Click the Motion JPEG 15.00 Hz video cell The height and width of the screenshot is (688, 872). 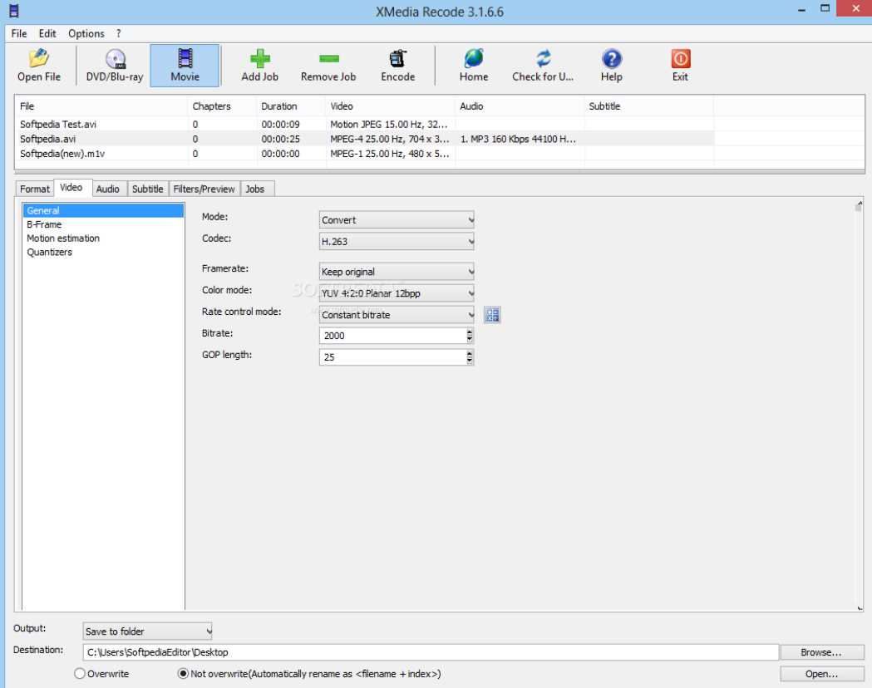pos(389,124)
